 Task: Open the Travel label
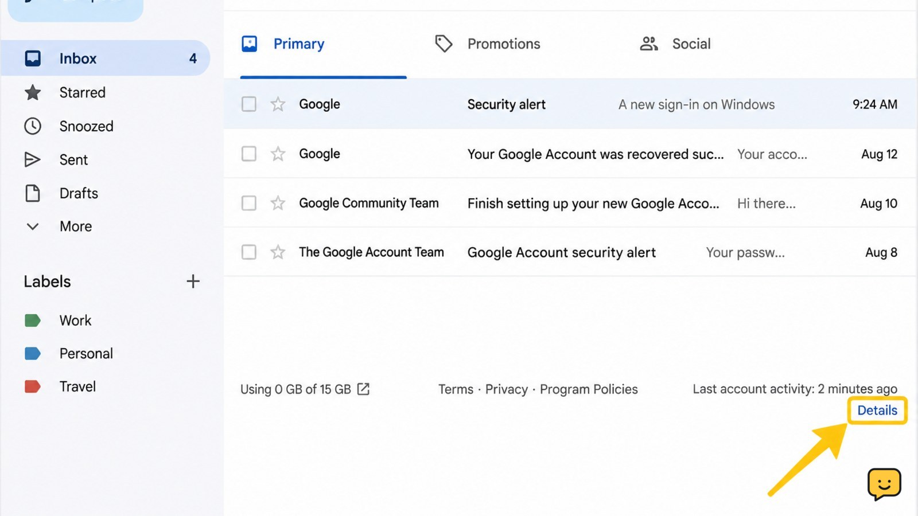77,386
